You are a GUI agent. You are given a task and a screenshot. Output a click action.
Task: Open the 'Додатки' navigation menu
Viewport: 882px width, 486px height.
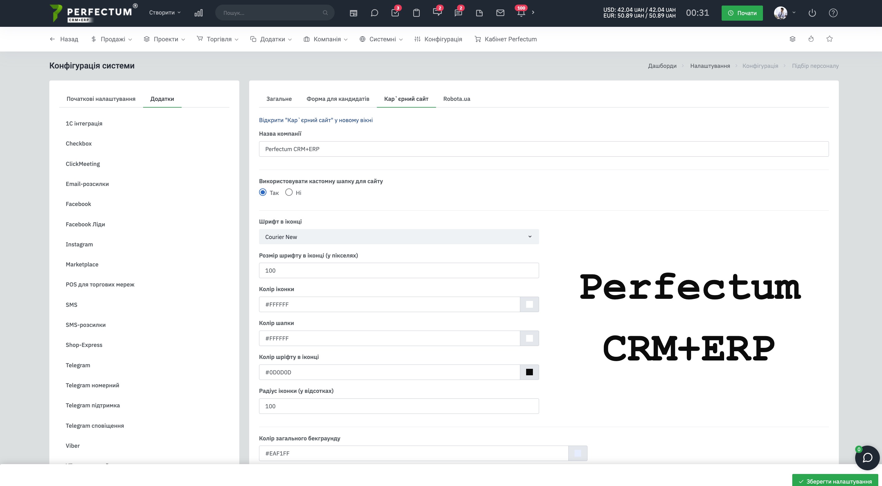point(271,39)
